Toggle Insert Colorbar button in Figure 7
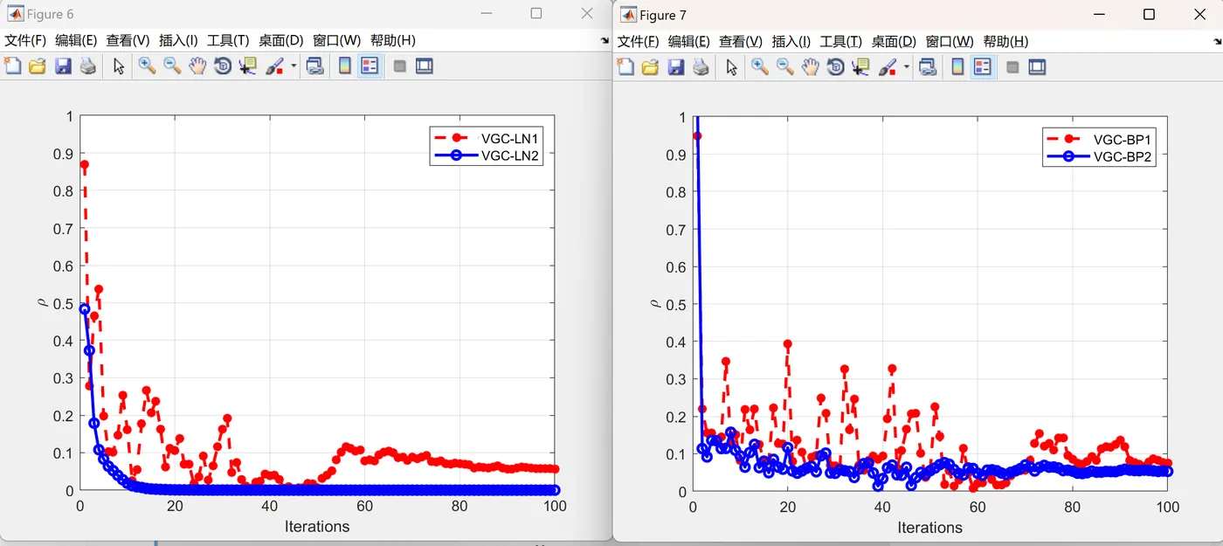The height and width of the screenshot is (546, 1223). [x=958, y=66]
